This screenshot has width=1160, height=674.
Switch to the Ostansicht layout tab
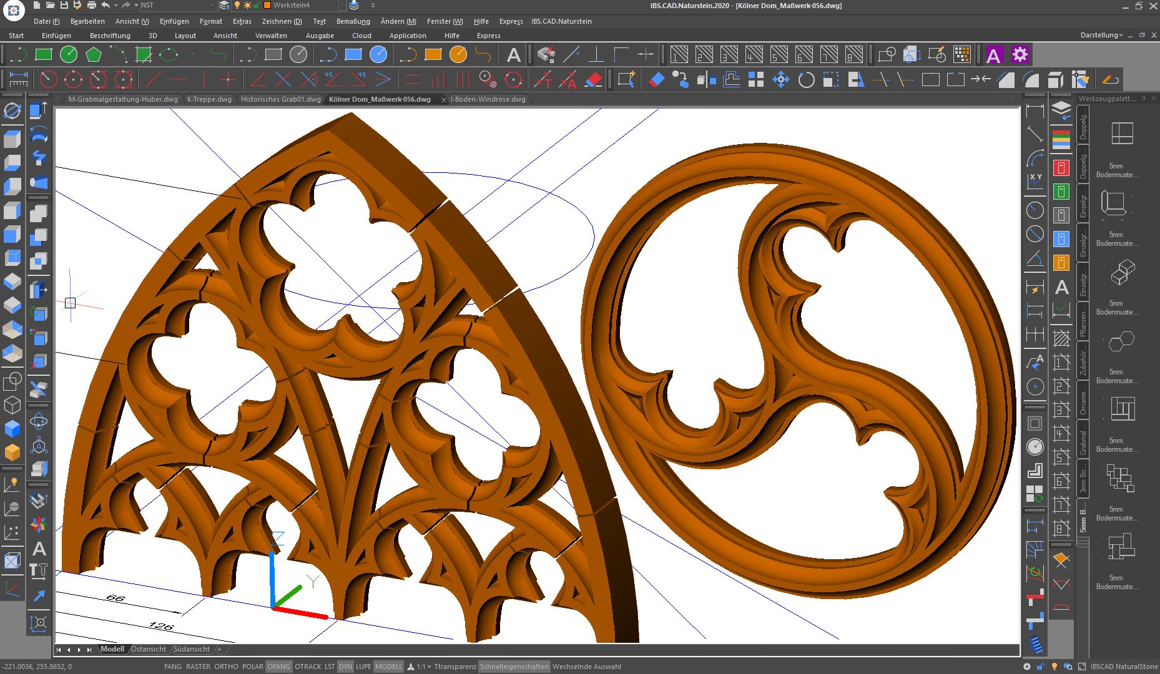click(149, 649)
